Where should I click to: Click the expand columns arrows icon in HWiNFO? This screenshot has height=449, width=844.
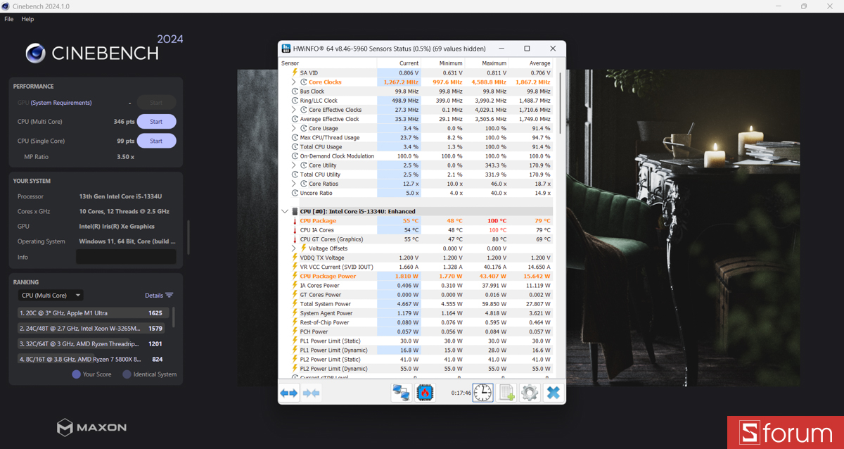click(x=289, y=393)
